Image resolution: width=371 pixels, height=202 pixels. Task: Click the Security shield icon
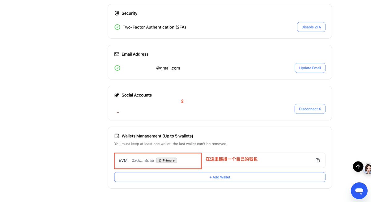[x=117, y=13]
